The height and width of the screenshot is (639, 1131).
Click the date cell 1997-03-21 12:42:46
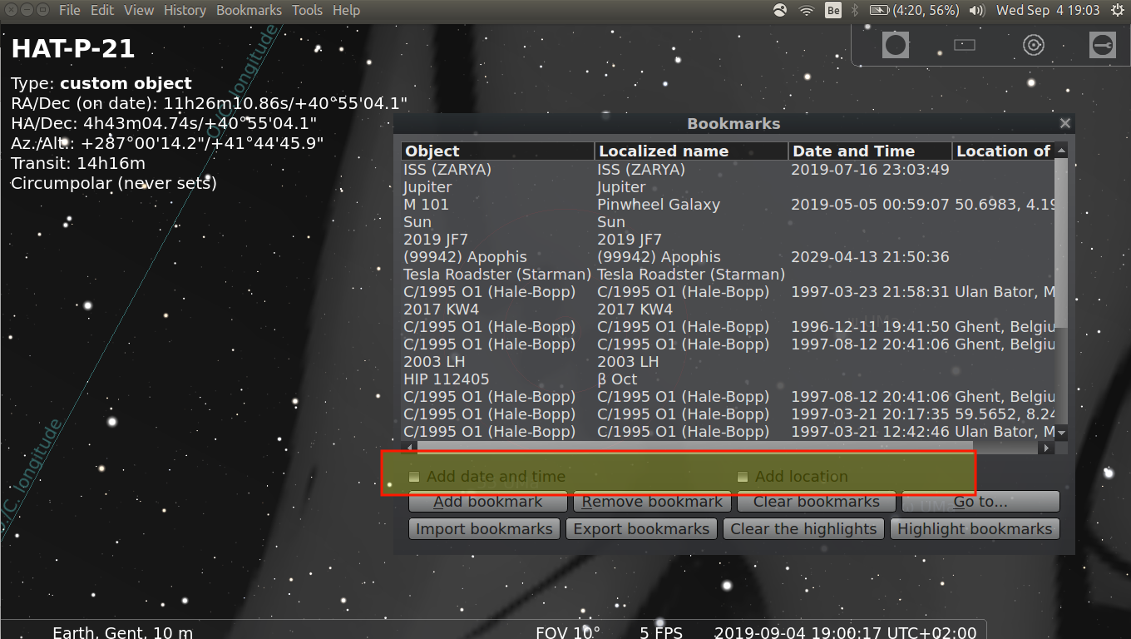(x=870, y=431)
